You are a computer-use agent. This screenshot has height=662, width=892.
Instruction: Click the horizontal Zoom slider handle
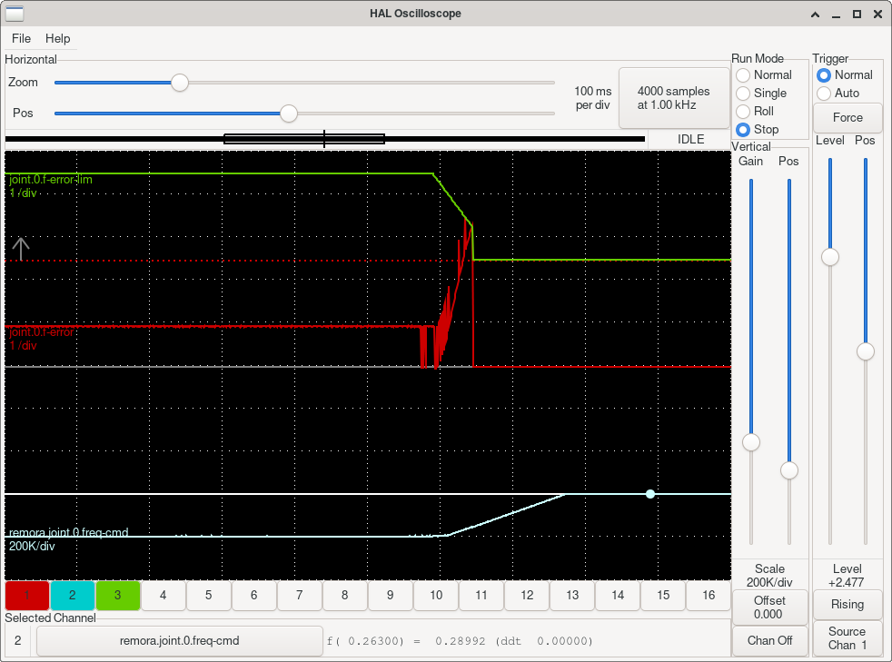point(180,83)
